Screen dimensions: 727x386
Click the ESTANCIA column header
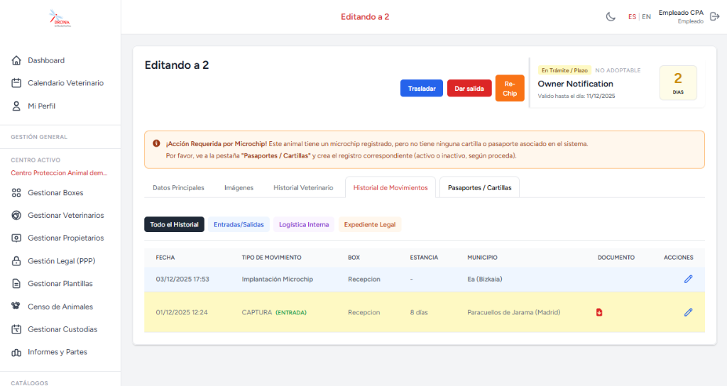click(424, 258)
